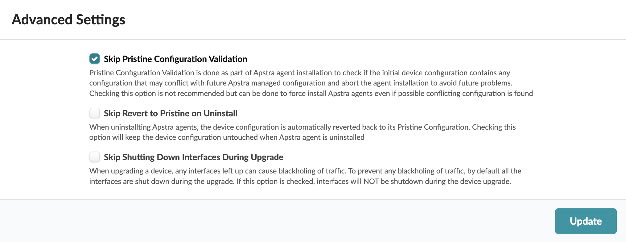Click line starting 'option will keep the device'
This screenshot has height=242, width=626.
[227, 137]
